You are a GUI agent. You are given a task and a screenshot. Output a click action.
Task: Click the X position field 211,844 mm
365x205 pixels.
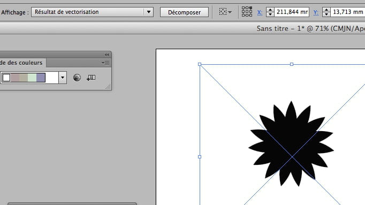point(292,12)
